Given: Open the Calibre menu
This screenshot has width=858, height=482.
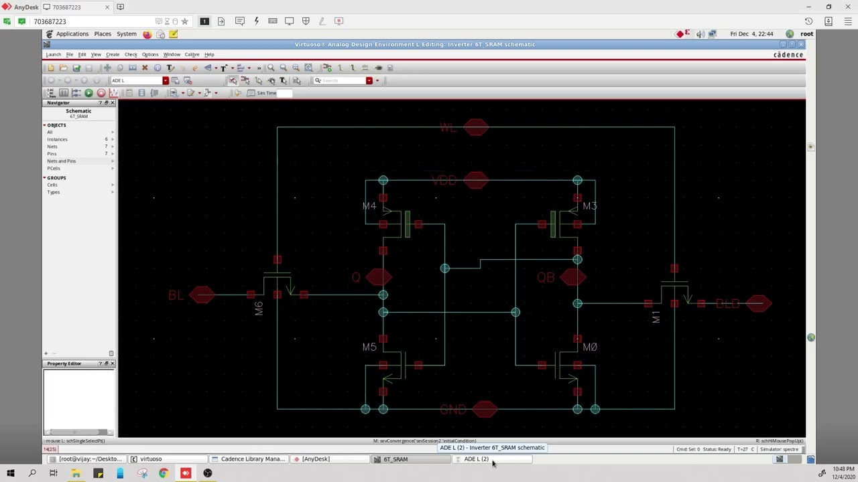Looking at the screenshot, I should pos(192,54).
